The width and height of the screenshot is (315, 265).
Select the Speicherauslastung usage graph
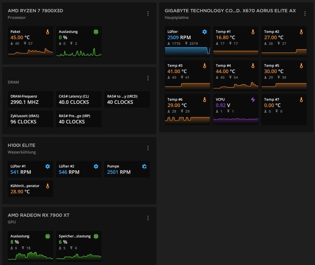click(x=79, y=257)
